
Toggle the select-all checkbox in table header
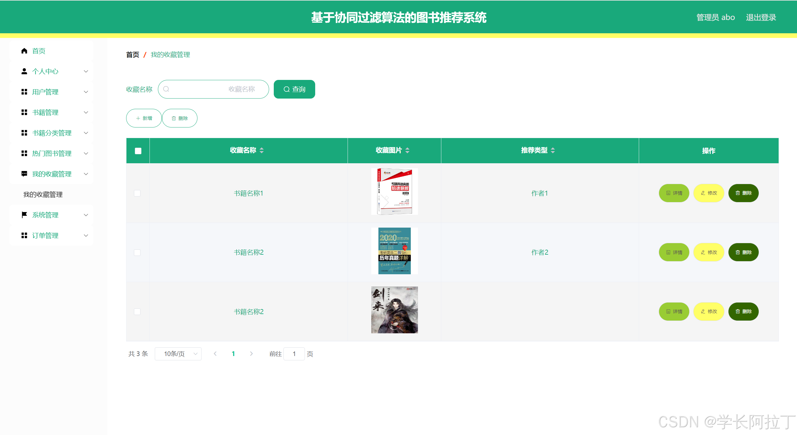(x=137, y=150)
